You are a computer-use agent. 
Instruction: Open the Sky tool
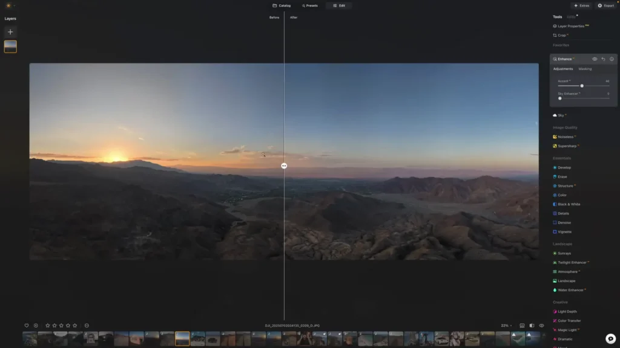coord(562,115)
